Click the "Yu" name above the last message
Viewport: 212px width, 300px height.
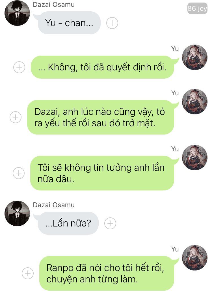tap(175, 249)
